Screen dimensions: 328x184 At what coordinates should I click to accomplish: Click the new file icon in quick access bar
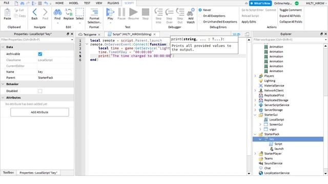pyautogui.click(x=16, y=3)
